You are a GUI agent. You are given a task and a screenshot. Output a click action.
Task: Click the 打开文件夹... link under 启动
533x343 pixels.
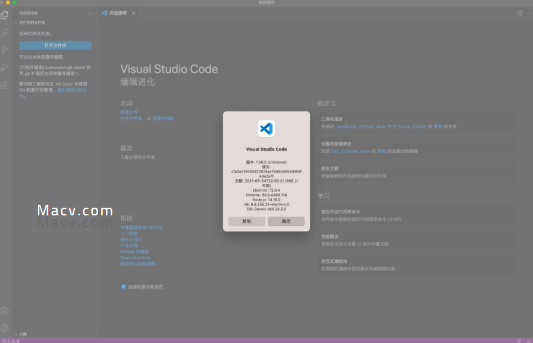[x=133, y=118]
